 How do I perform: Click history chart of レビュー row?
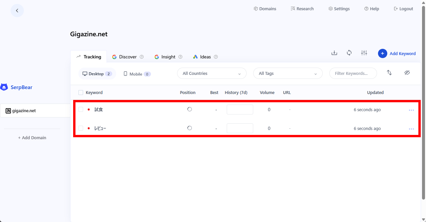coord(240,128)
